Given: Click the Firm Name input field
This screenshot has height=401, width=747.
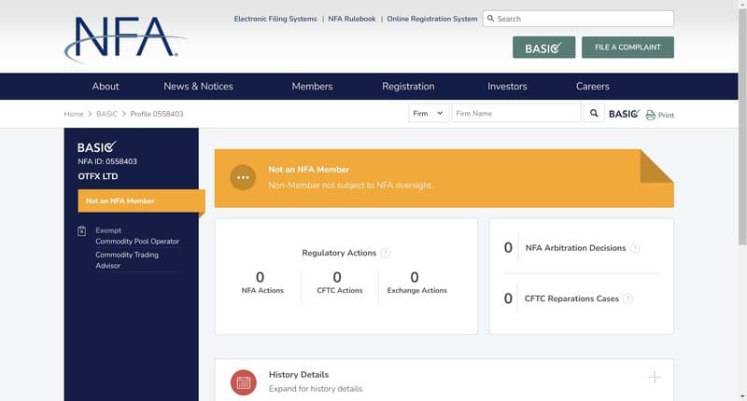Looking at the screenshot, I should (516, 113).
